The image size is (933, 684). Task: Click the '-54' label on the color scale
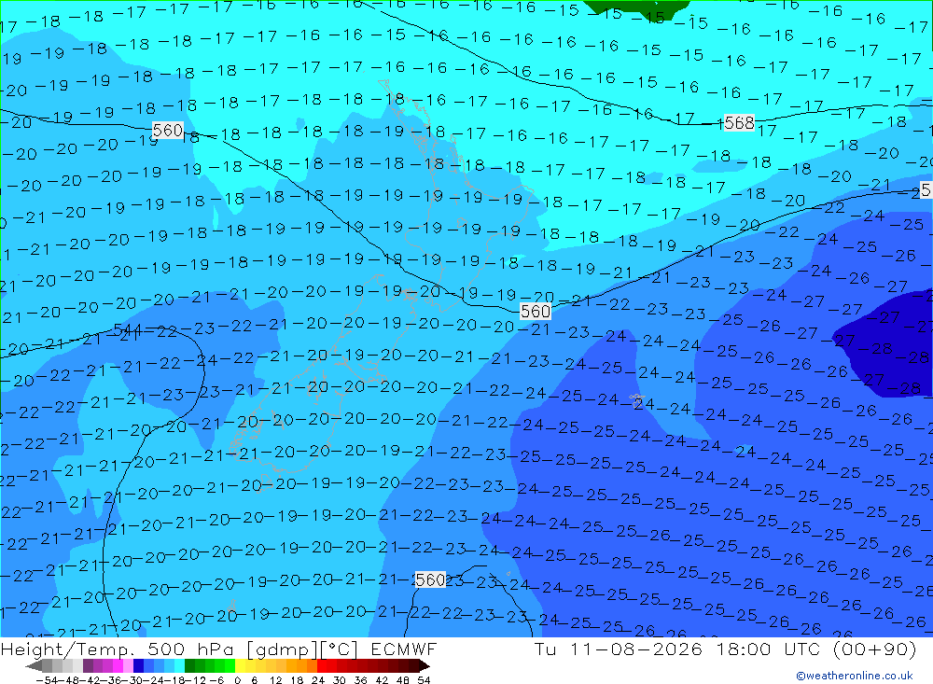pos(46,680)
